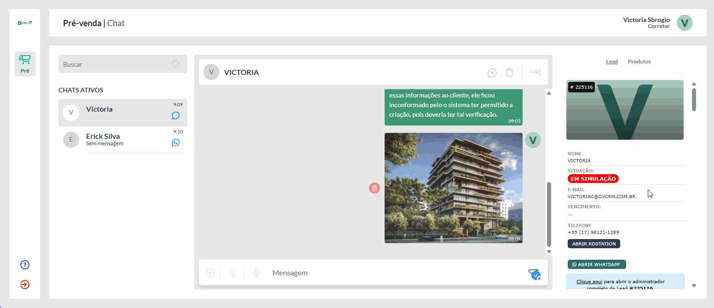Click the green message bubble sent at 09:03
The image size is (714, 308).
[454, 107]
